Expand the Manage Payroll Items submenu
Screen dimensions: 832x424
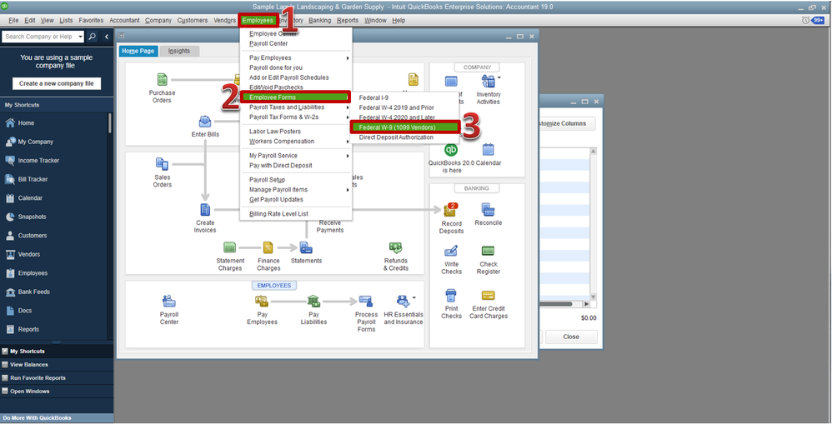coord(348,190)
